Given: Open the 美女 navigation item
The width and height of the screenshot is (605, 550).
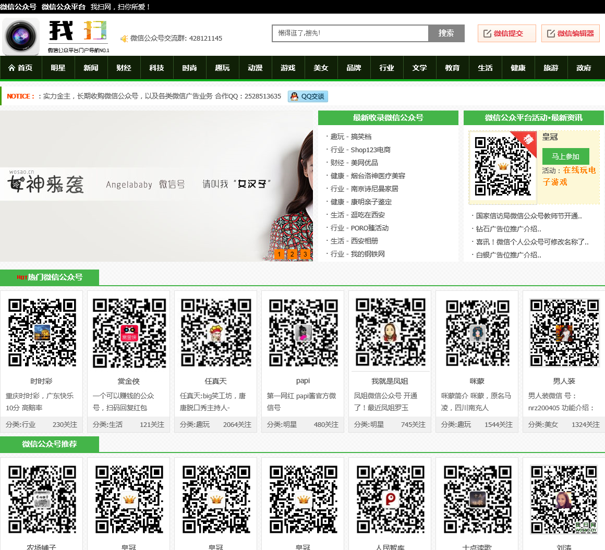Looking at the screenshot, I should tap(321, 68).
